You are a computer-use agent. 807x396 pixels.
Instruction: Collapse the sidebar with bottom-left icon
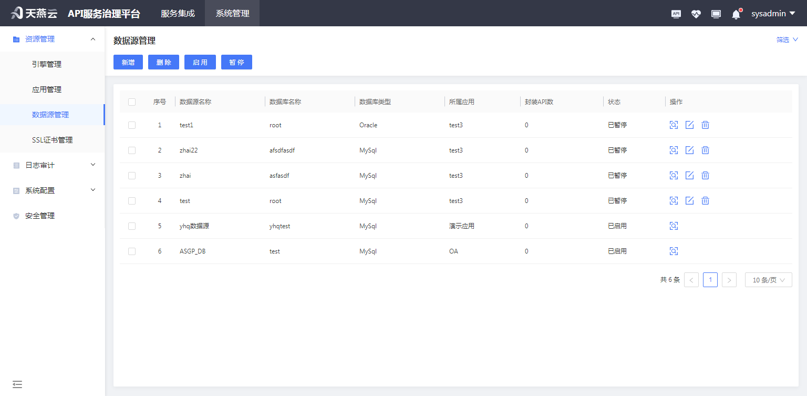click(17, 384)
